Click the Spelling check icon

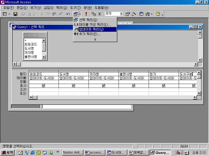pos(35,14)
